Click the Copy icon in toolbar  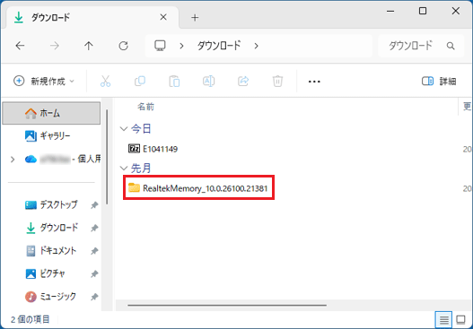point(140,82)
